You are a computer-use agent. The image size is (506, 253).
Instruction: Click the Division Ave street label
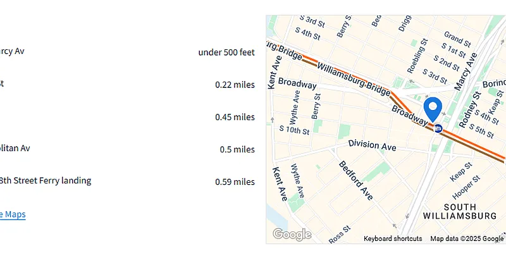tap(372, 146)
